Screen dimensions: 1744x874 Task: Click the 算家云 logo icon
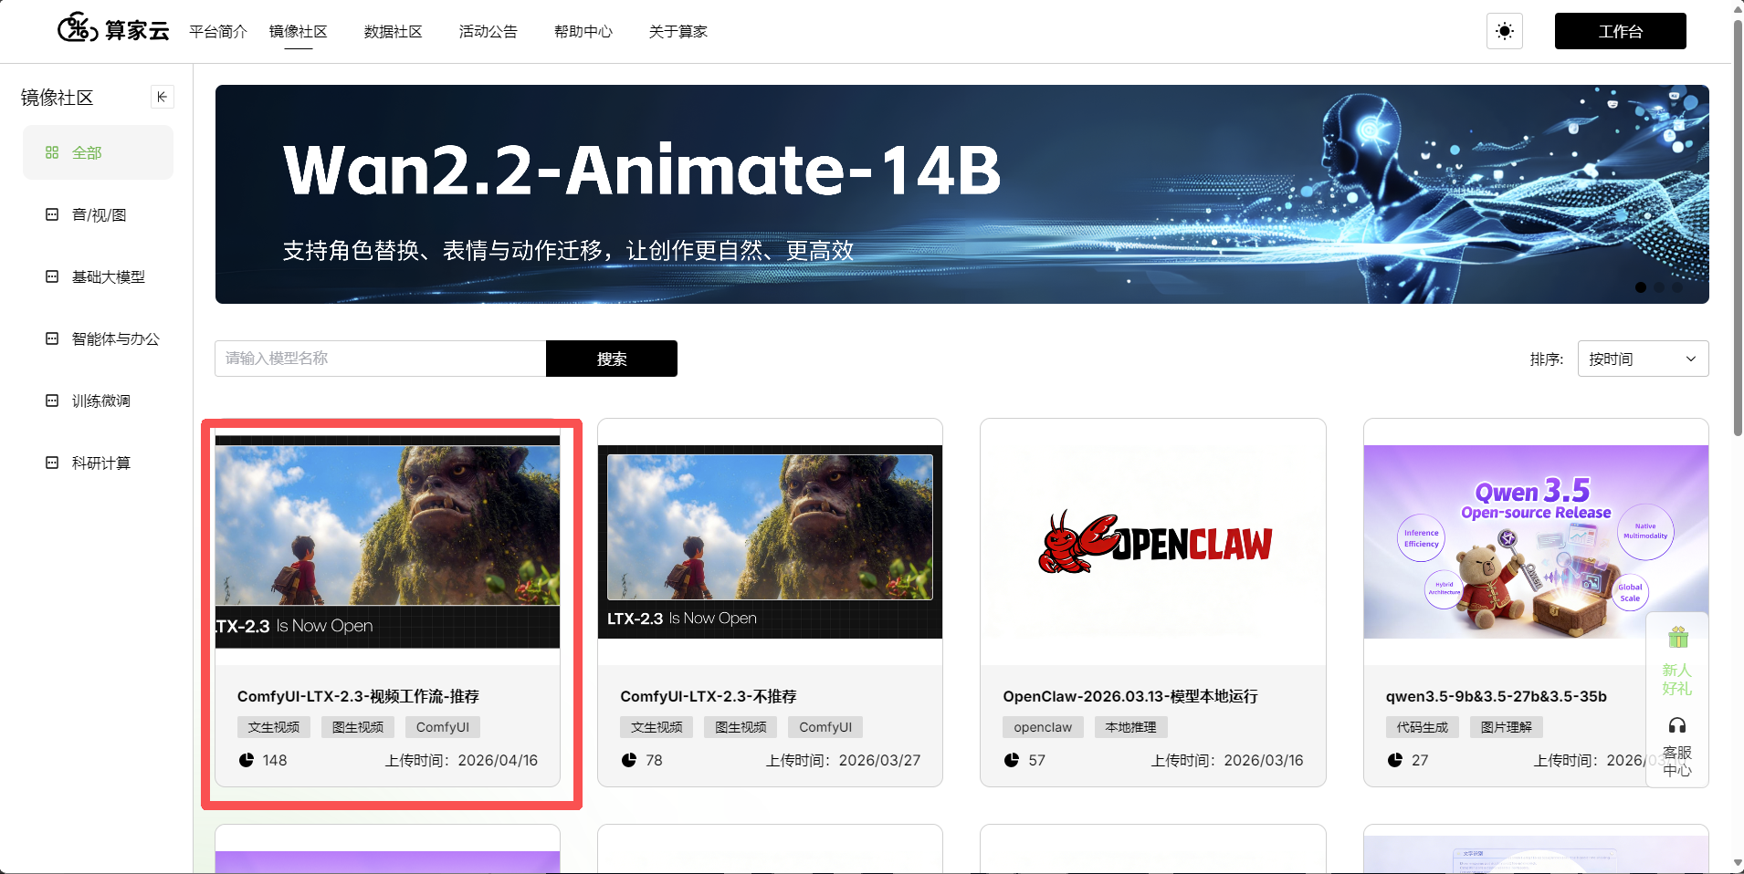click(78, 28)
